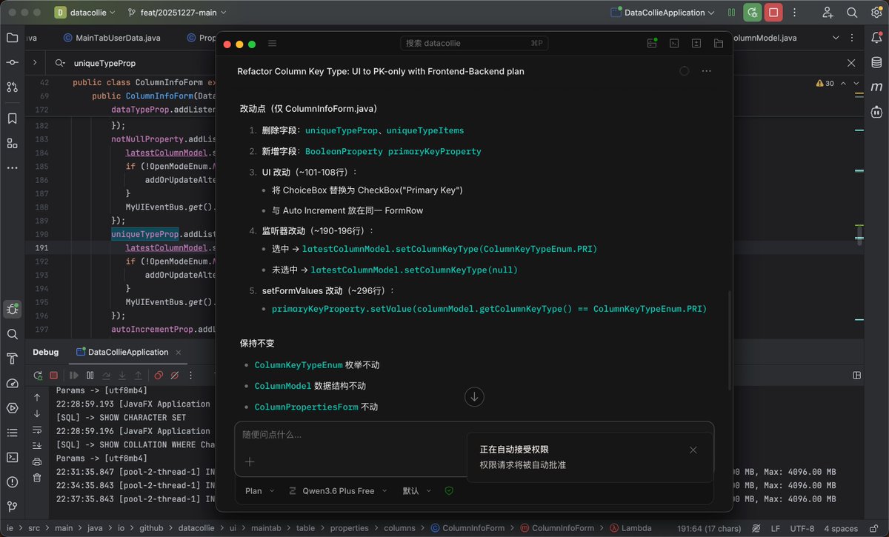Dismiss the 正在自动接受权限 notification

tap(693, 450)
